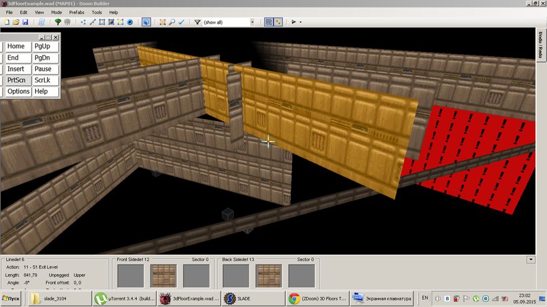Collapse the info panel with the arrow button

[531, 260]
